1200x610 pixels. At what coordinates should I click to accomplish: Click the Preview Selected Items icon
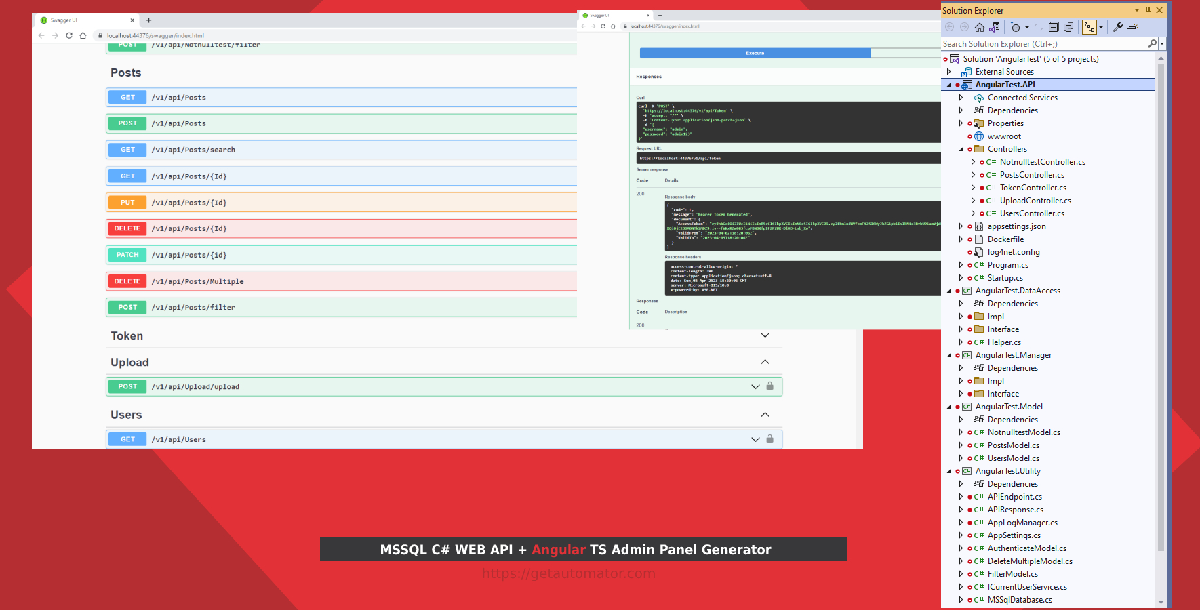click(1133, 27)
